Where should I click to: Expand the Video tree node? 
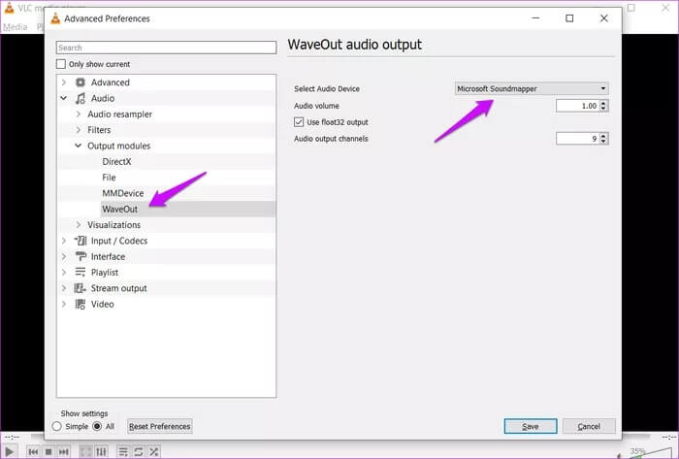point(64,304)
